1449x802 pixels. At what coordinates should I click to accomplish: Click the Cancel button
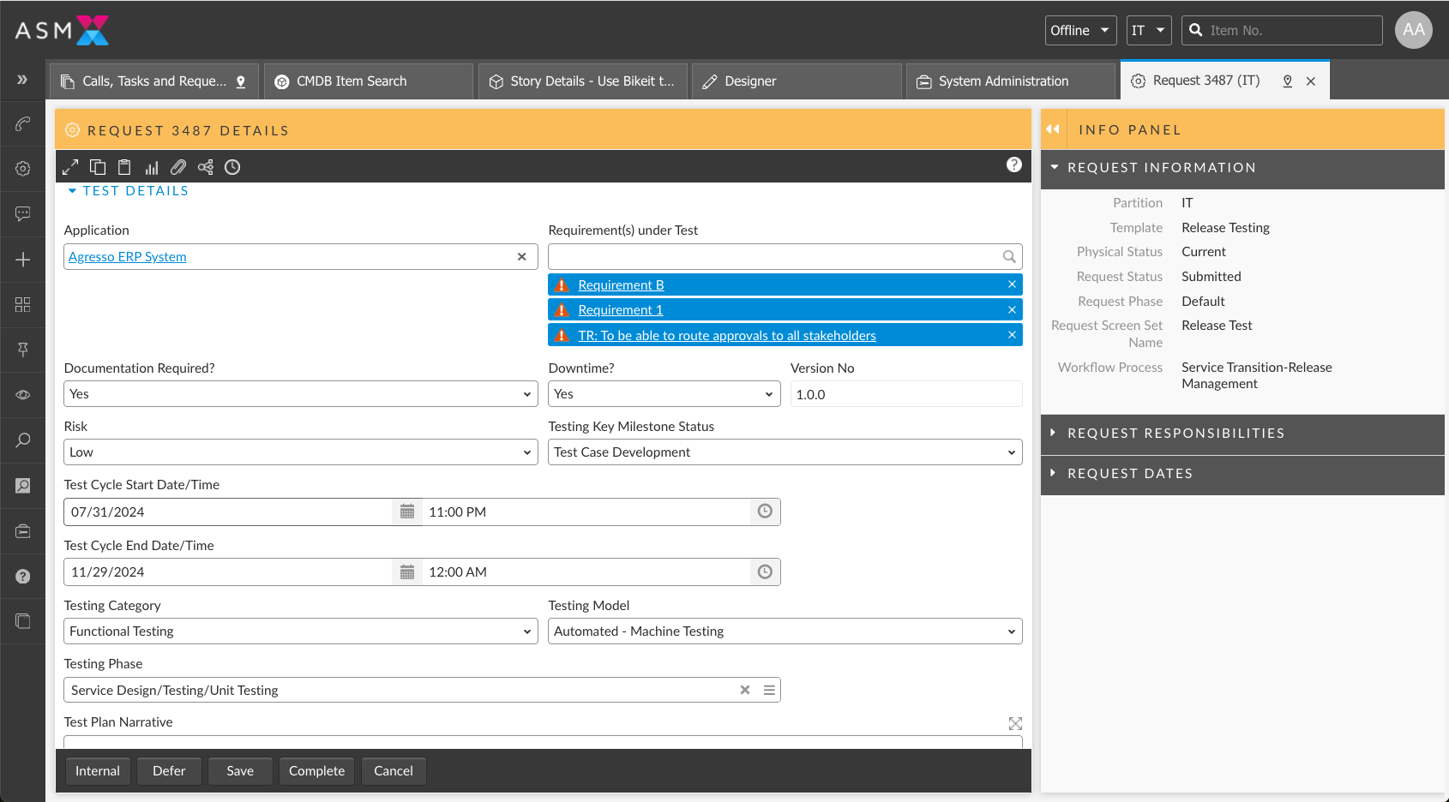[x=394, y=771]
